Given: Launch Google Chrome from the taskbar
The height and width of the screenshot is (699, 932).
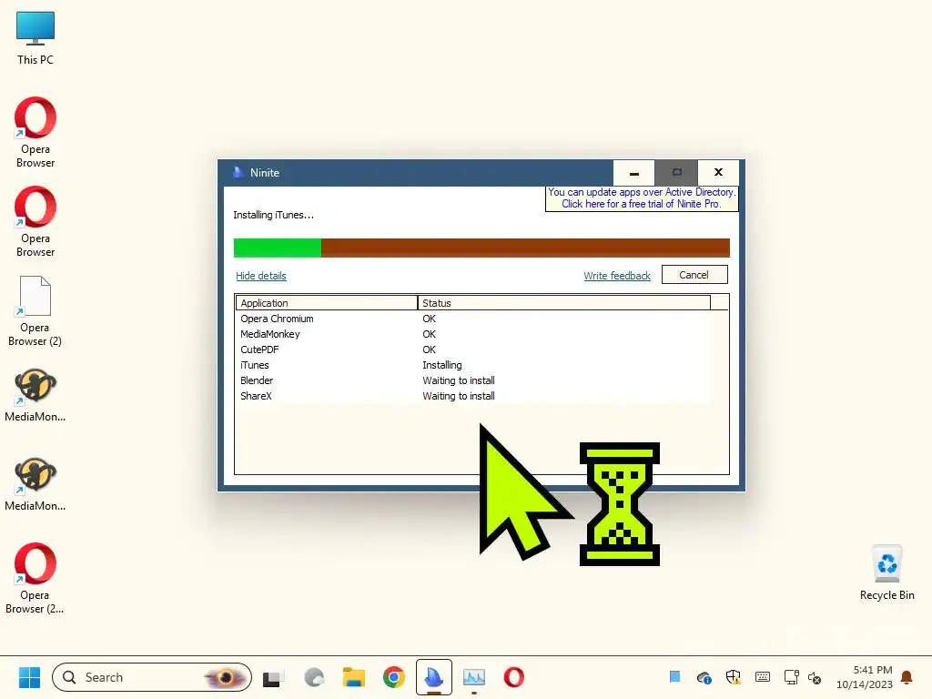Looking at the screenshot, I should click(x=393, y=677).
